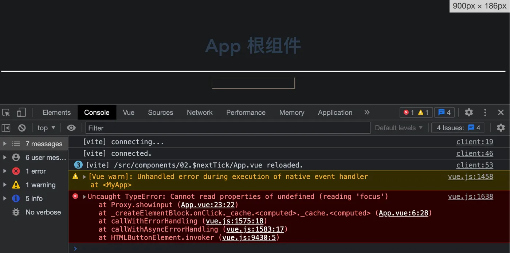Open the vue.js:1638 source link

coord(471,197)
